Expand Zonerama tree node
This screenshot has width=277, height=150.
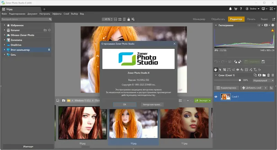pos(5,40)
